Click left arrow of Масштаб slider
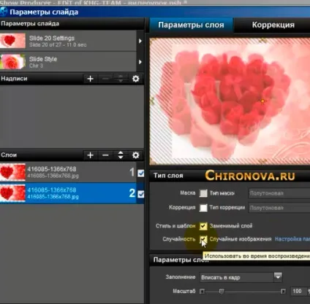This screenshot has width=310, height=304. click(x=202, y=291)
